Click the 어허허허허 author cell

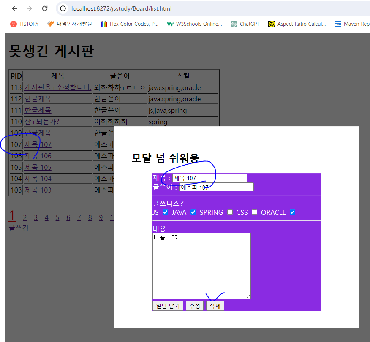coord(120,122)
